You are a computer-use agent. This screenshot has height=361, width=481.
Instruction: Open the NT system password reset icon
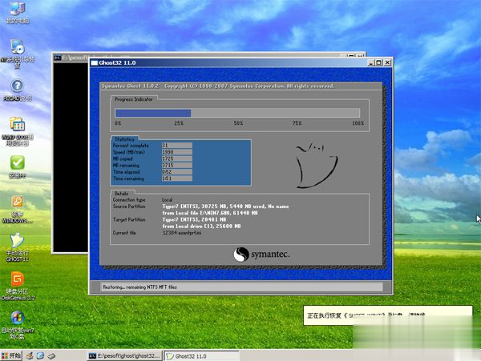17,48
